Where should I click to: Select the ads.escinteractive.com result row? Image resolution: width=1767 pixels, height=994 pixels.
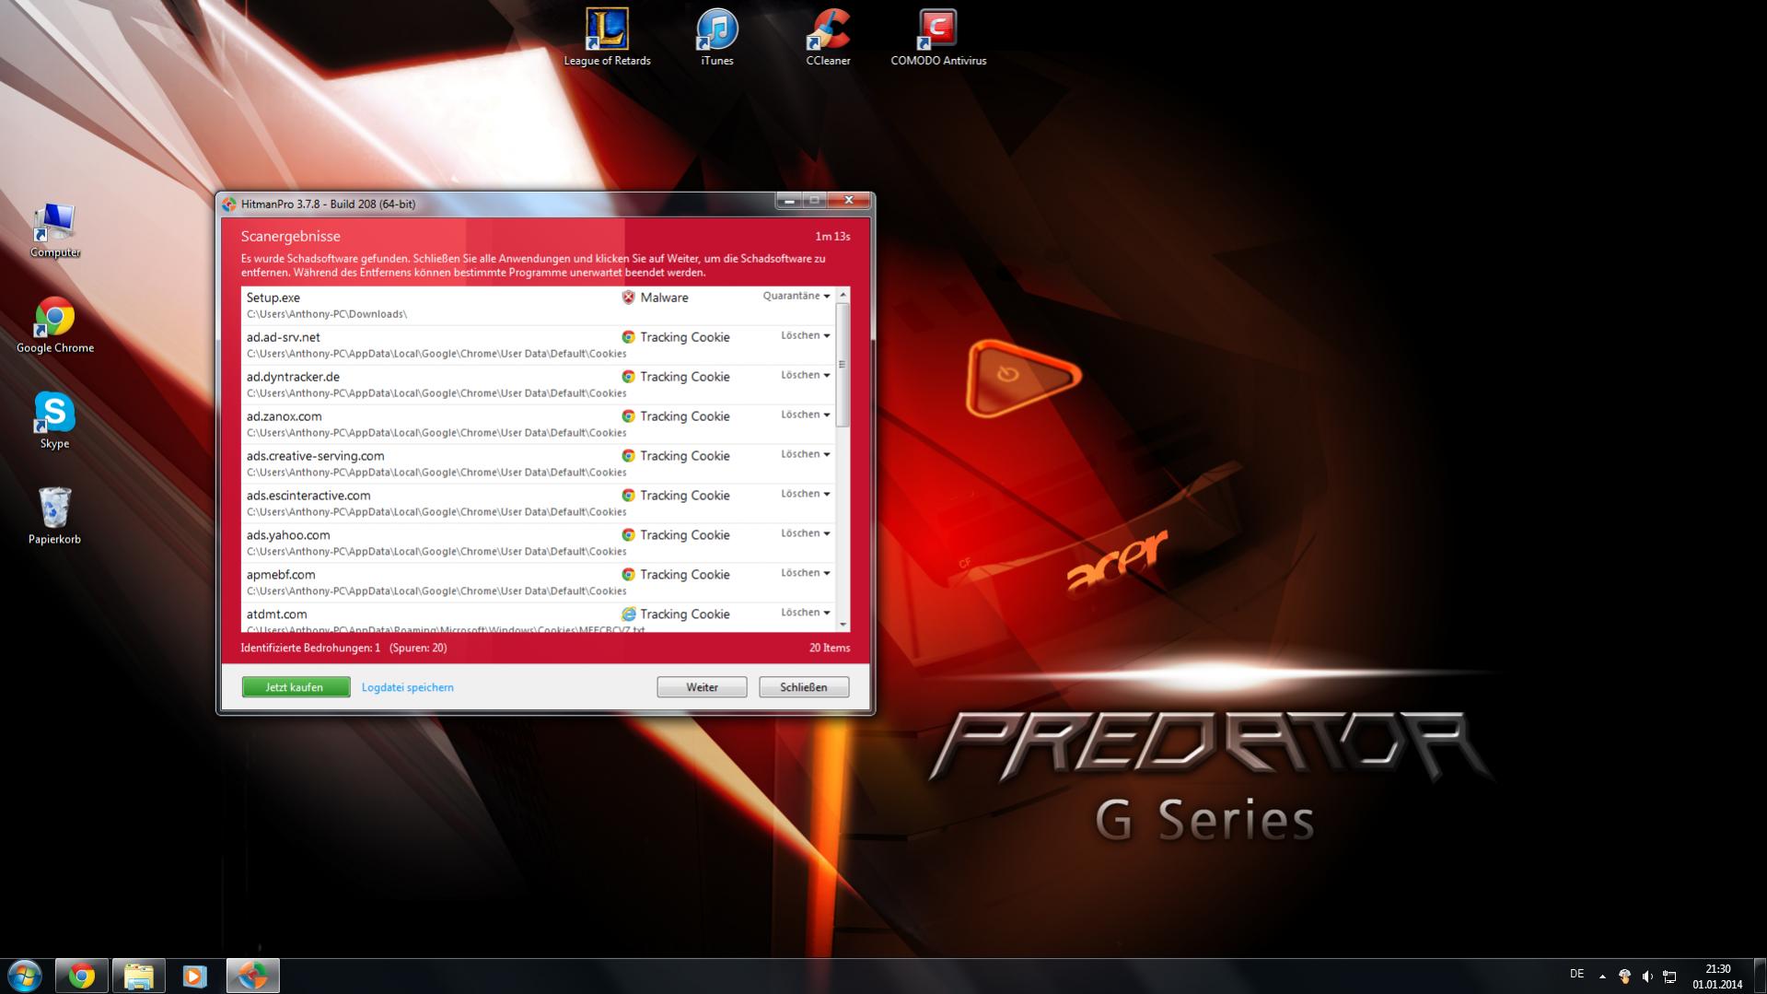(539, 503)
